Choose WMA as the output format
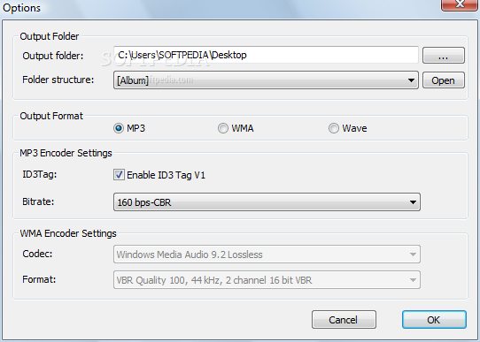 point(223,128)
